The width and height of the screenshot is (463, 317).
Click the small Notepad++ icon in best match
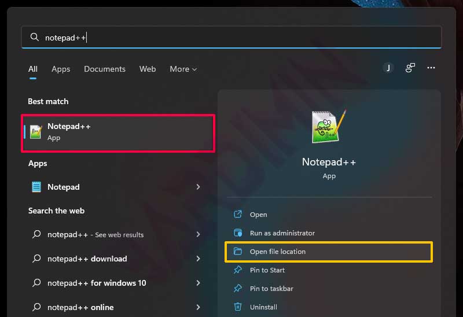(36, 132)
